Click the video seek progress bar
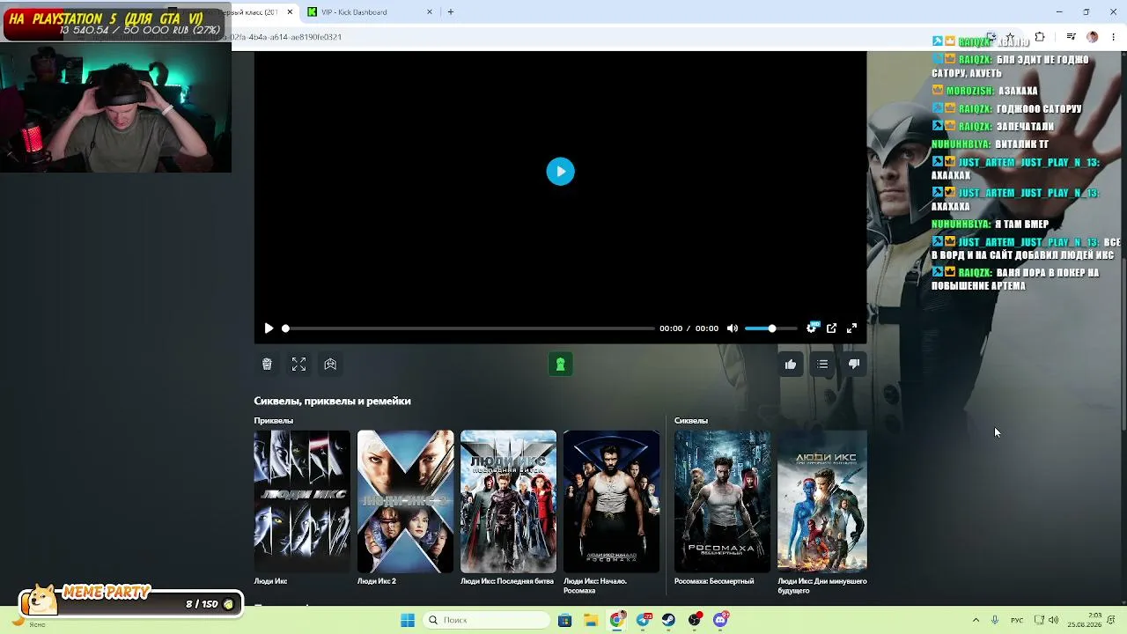1127x634 pixels. pyautogui.click(x=469, y=328)
